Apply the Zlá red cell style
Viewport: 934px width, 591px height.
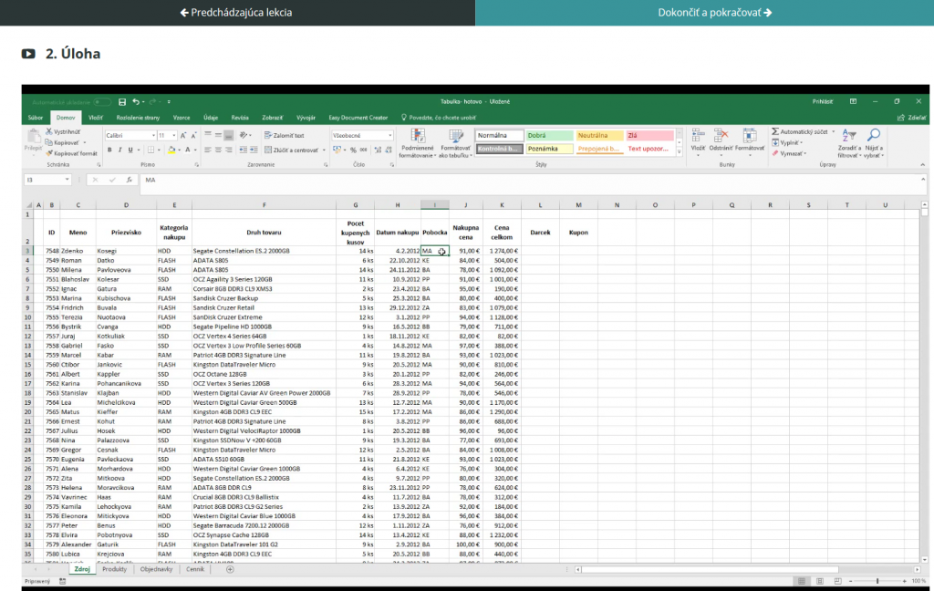[649, 136]
